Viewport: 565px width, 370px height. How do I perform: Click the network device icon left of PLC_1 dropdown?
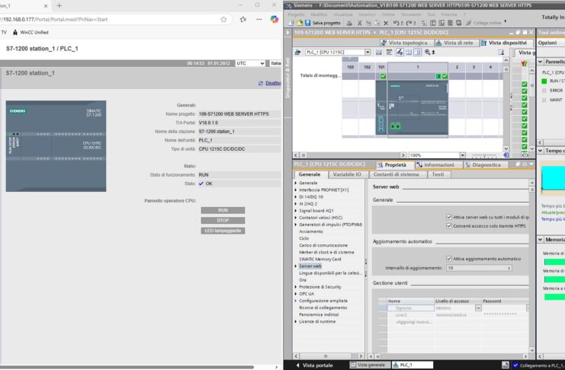coord(297,53)
